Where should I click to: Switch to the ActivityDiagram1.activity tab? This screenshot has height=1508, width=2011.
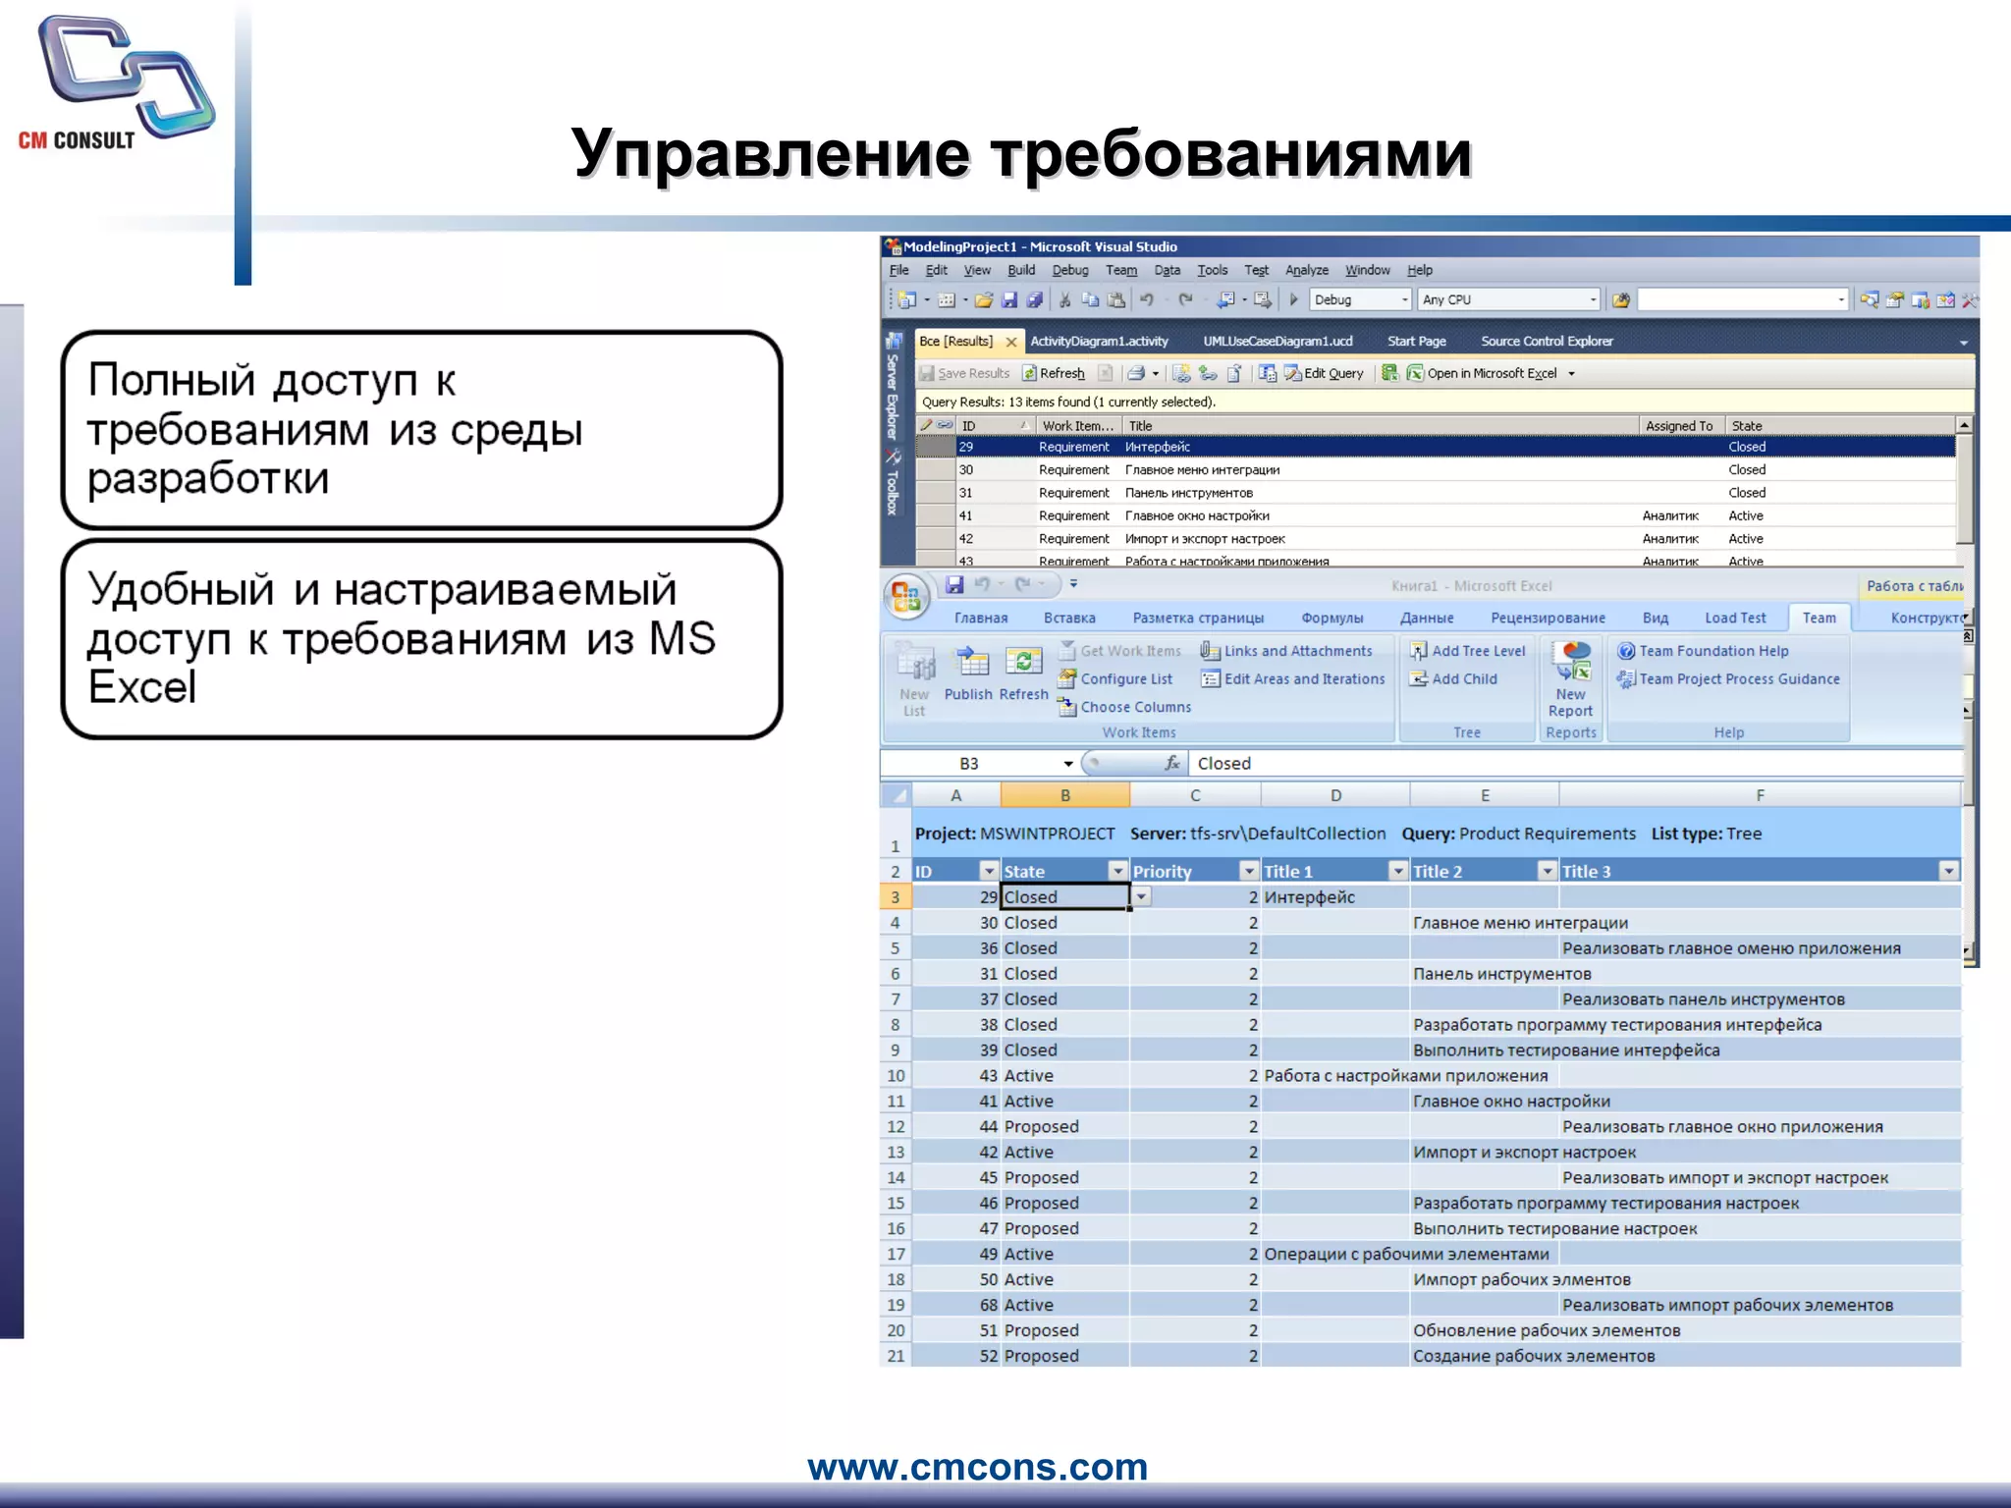pos(1099,342)
